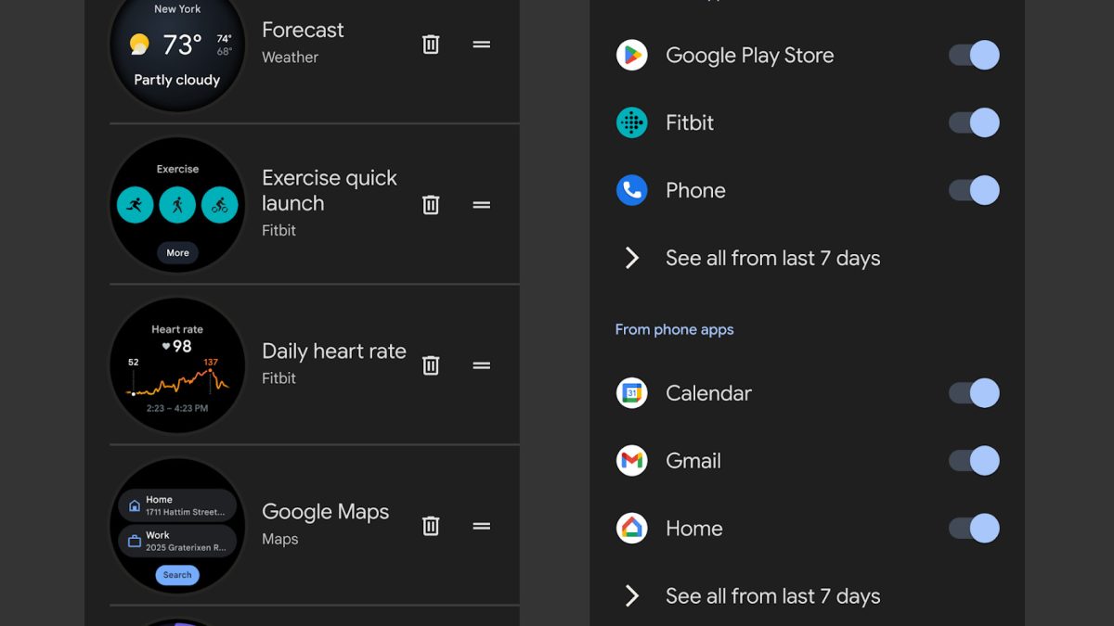Remove the Daily heart rate tile

coord(431,365)
